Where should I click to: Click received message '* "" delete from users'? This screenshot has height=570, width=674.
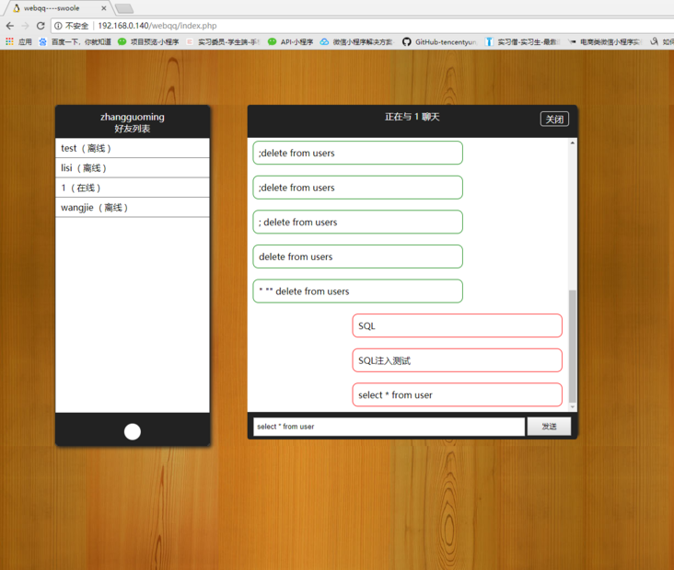point(357,291)
